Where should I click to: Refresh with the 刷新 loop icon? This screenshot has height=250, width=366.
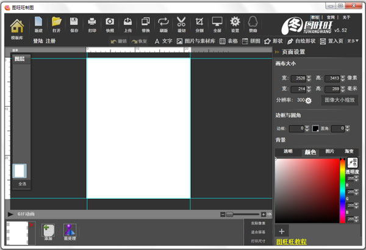(163, 24)
